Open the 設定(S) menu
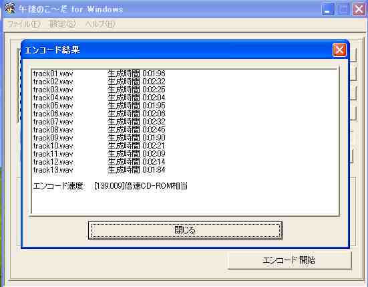The height and width of the screenshot is (287, 368). pyautogui.click(x=63, y=24)
